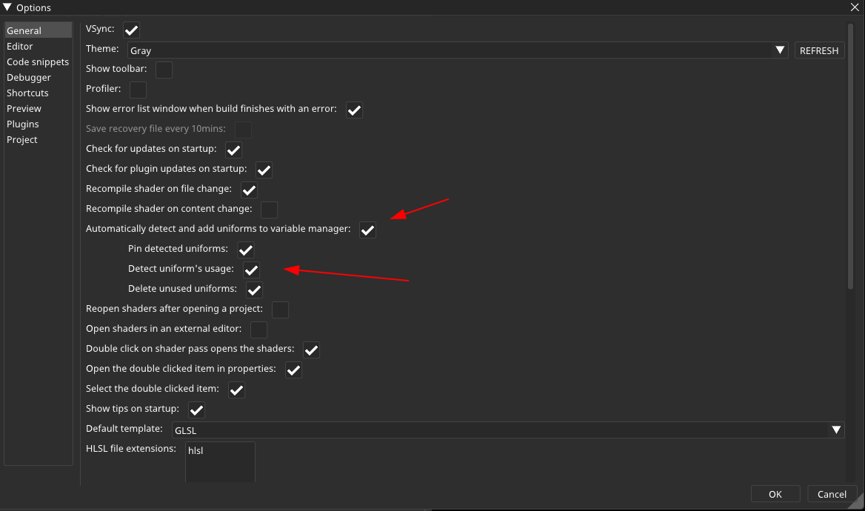Confirm settings with OK button

(775, 494)
